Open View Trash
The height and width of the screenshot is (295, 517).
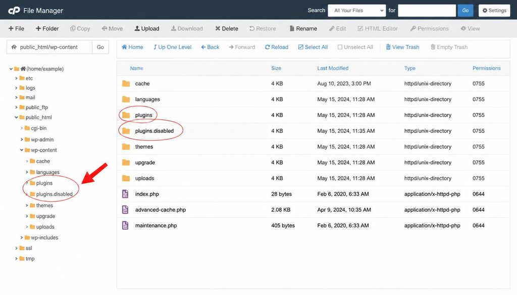tap(402, 47)
